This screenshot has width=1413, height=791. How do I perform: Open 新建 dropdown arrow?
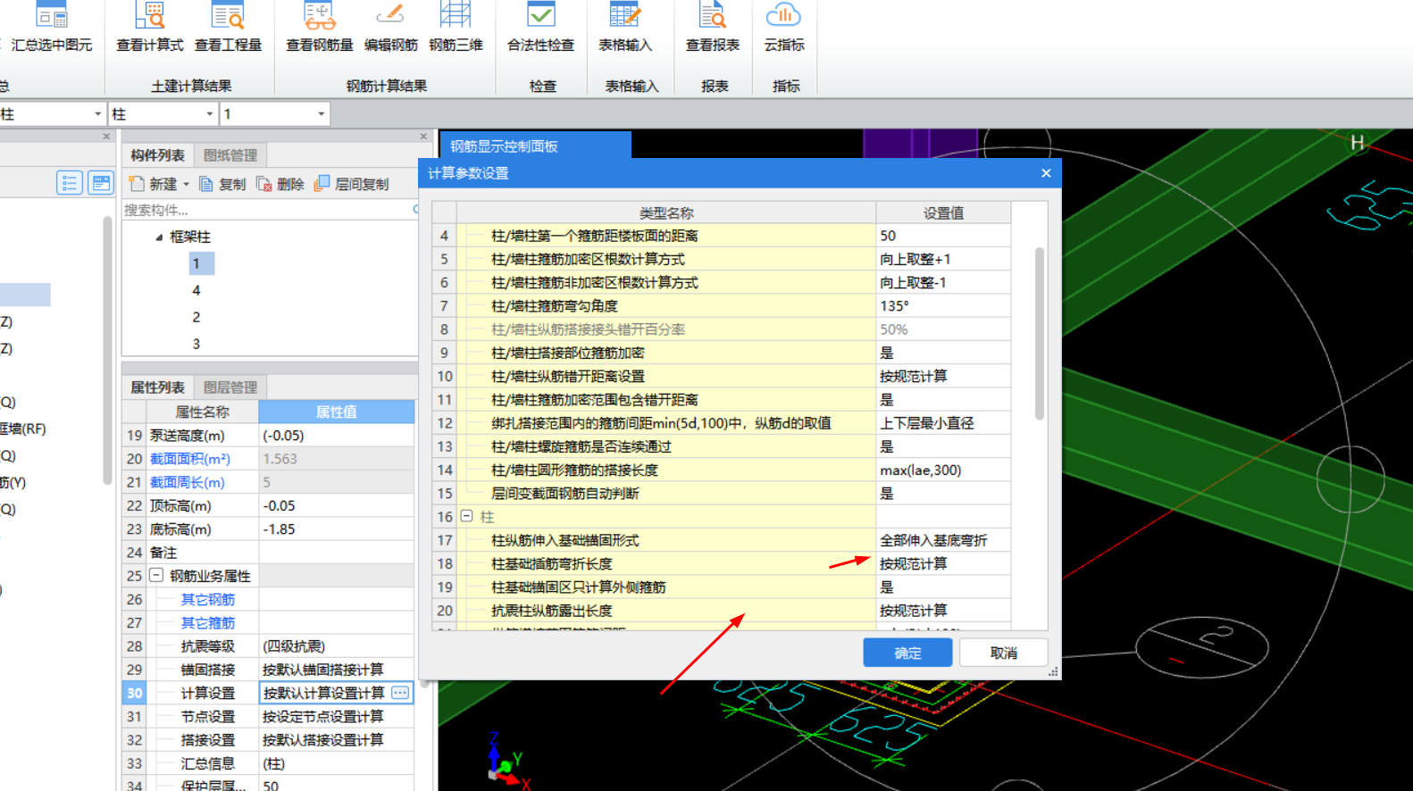point(186,185)
